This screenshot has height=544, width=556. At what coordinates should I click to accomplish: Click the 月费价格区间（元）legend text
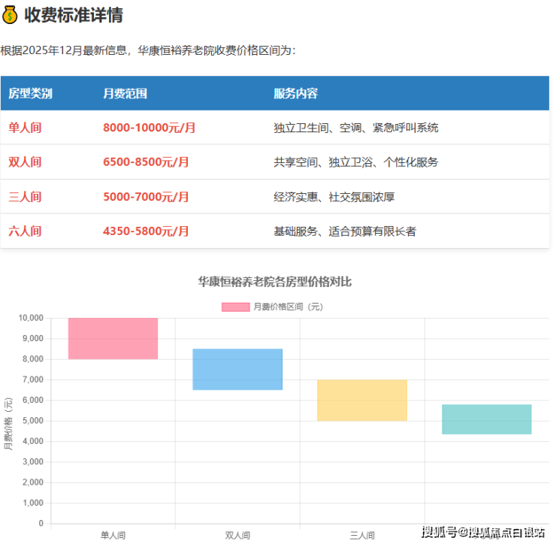pos(289,307)
